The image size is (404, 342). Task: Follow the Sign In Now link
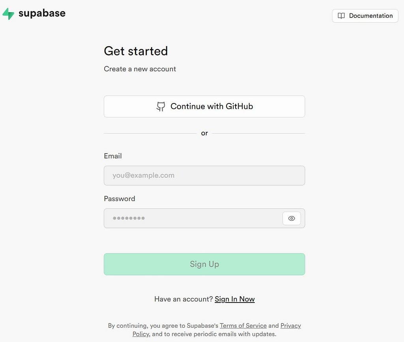pos(235,299)
